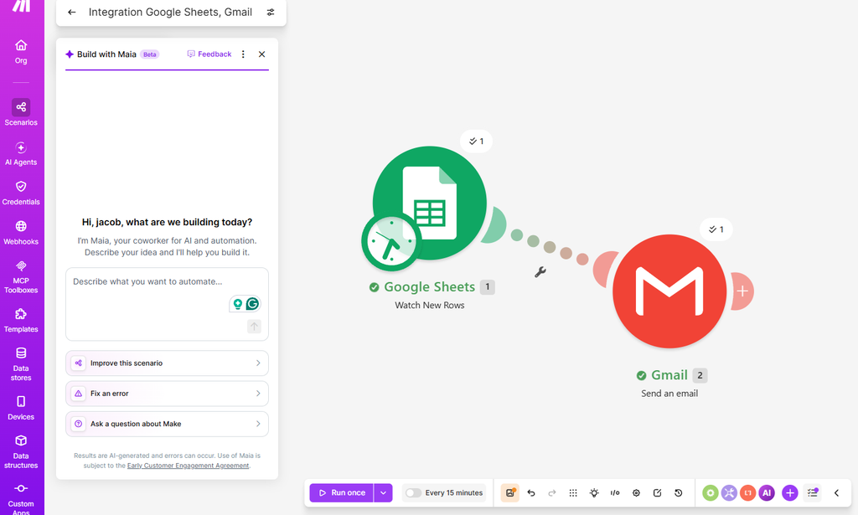The width and height of the screenshot is (858, 515).
Task: Open MCP Toolboxes section
Action: click(x=21, y=276)
